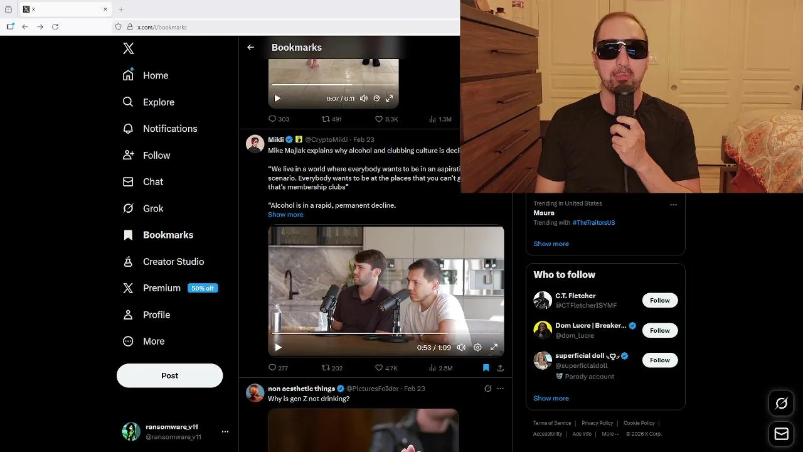Click the Post button

point(169,375)
